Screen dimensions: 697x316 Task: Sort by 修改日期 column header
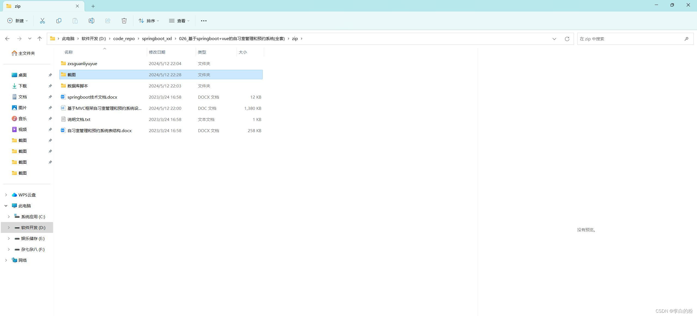157,52
